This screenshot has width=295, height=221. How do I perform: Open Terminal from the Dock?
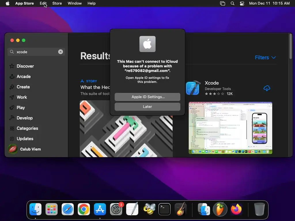(164, 209)
